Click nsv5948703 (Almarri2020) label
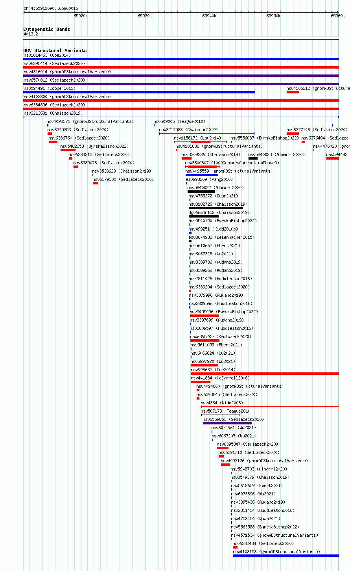Screen dimensions: 350x571 [259, 469]
